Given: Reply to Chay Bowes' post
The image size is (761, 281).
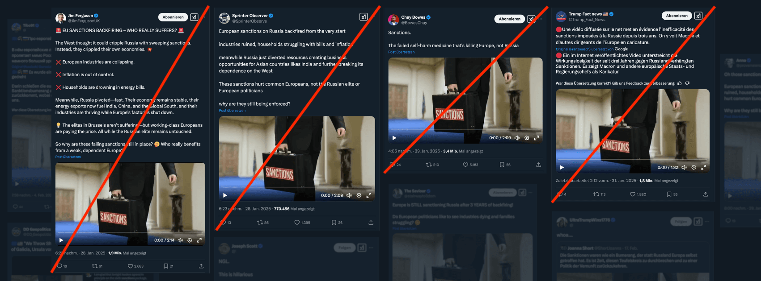Looking at the screenshot, I should 392,165.
